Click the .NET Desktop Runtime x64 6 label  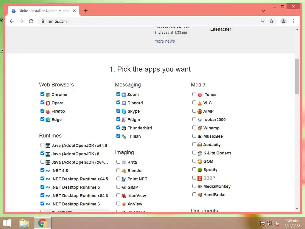[80, 196]
